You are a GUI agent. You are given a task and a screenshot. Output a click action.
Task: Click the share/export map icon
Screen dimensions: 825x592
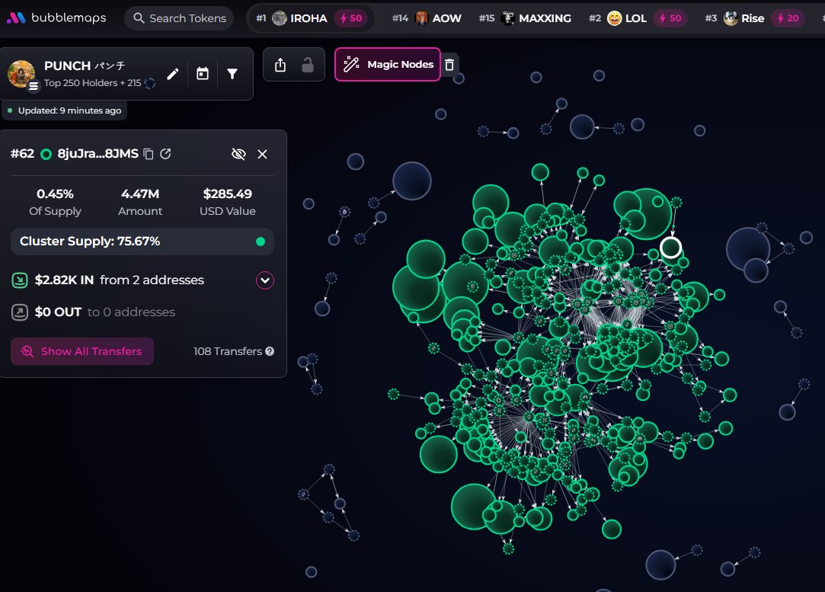click(280, 65)
